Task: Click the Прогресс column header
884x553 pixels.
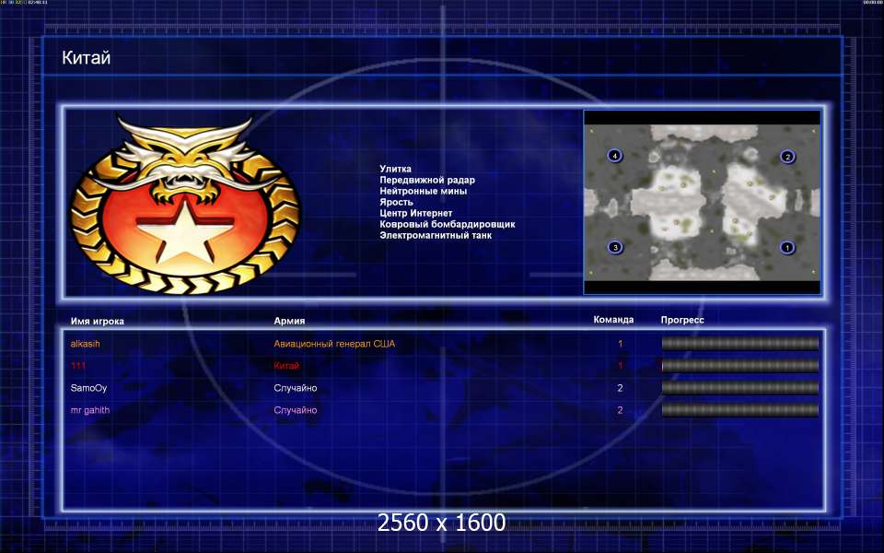Action: pyautogui.click(x=682, y=320)
